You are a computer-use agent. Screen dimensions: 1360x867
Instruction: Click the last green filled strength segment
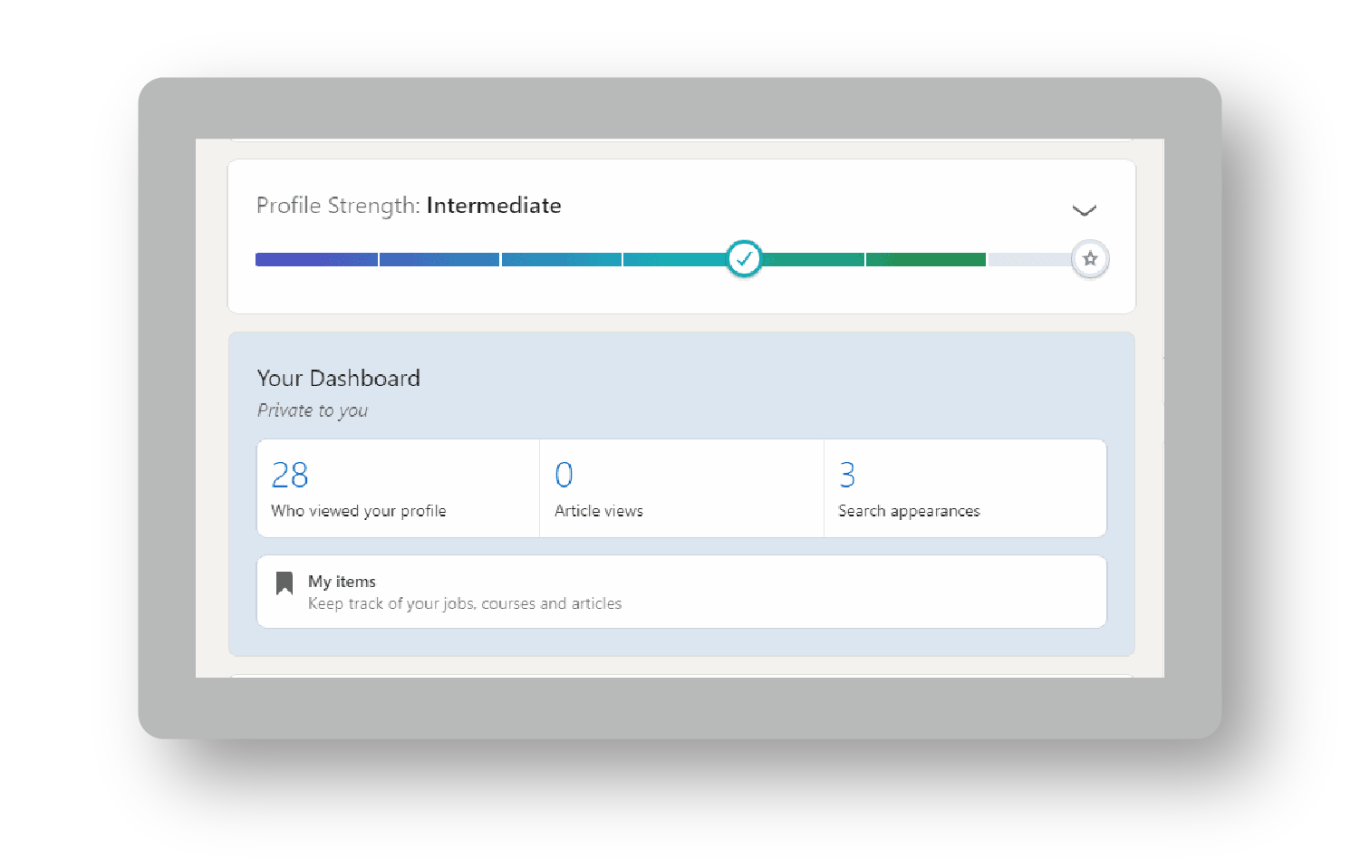pyautogui.click(x=925, y=260)
